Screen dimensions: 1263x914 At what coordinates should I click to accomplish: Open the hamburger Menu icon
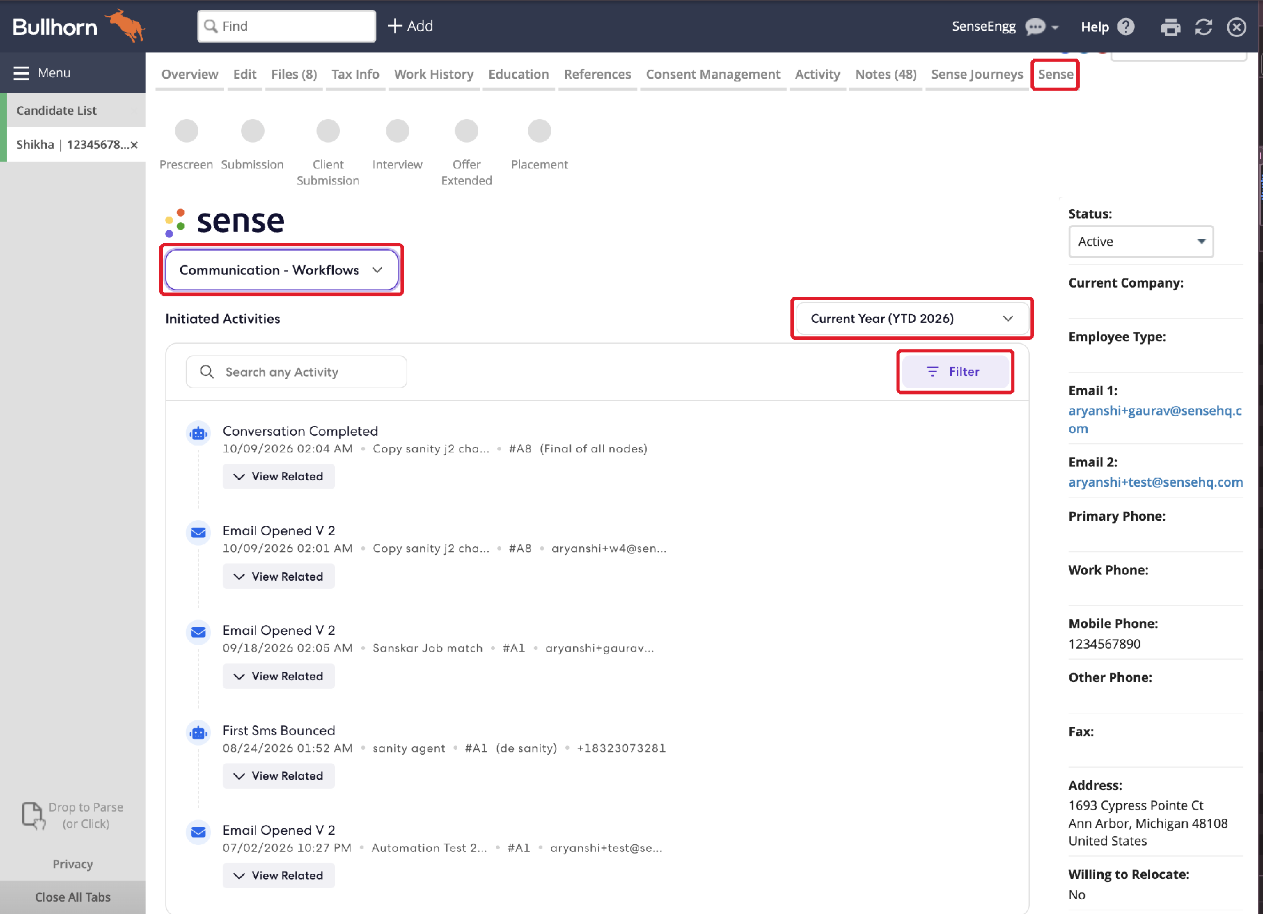(22, 73)
